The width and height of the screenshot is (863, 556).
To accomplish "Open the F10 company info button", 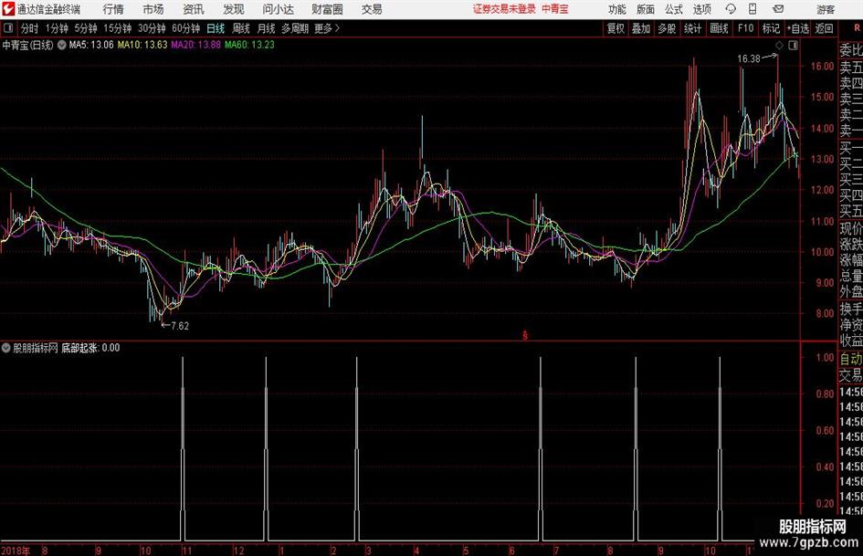I will (x=745, y=28).
